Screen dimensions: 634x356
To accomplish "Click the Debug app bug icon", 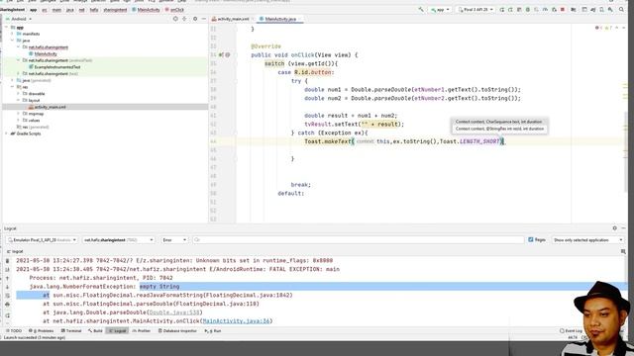I will (528, 9).
